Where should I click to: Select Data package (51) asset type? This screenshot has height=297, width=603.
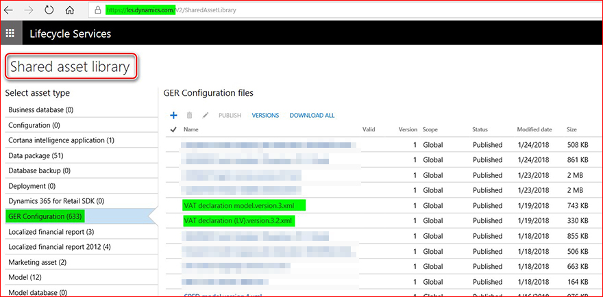click(81, 155)
